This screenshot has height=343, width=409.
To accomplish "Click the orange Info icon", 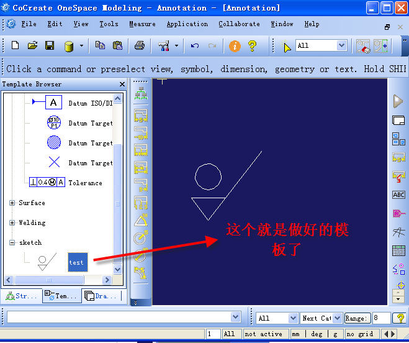I will [235, 46].
